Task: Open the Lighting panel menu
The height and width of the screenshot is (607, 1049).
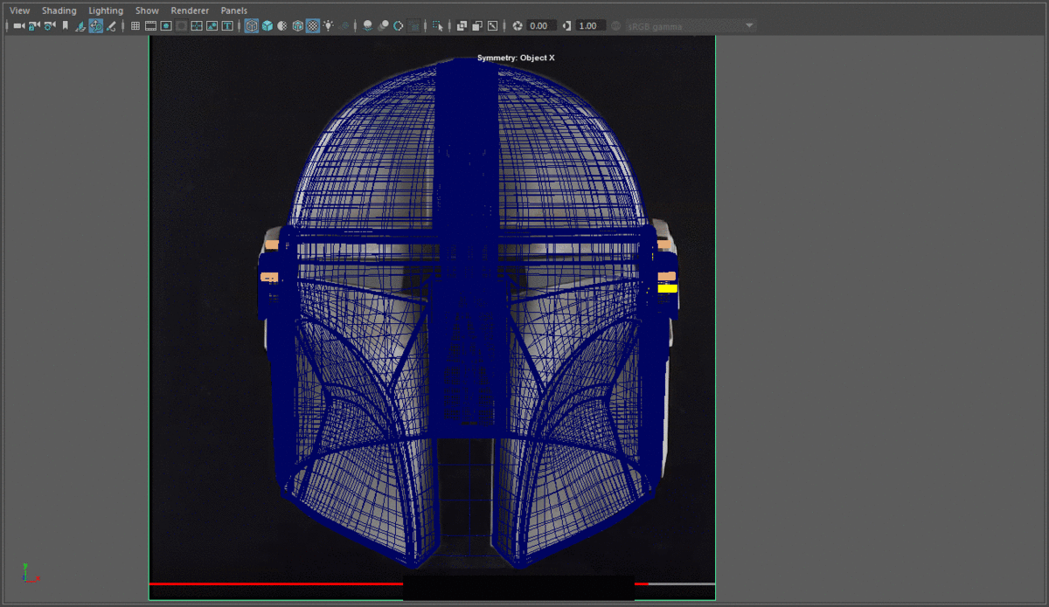Action: 106,10
